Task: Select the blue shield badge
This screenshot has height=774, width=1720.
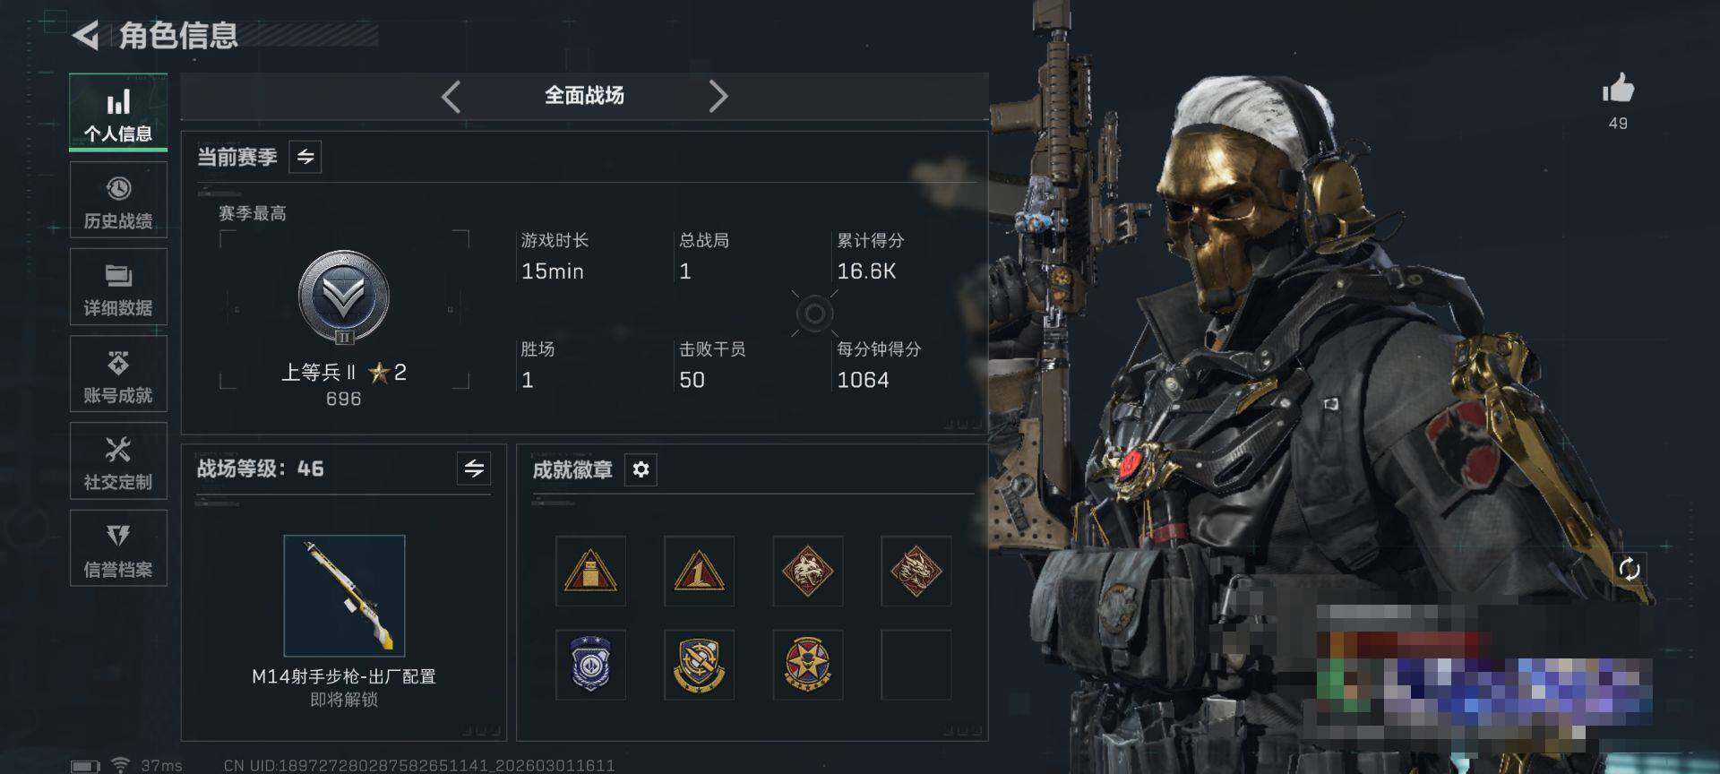Action: [x=590, y=665]
